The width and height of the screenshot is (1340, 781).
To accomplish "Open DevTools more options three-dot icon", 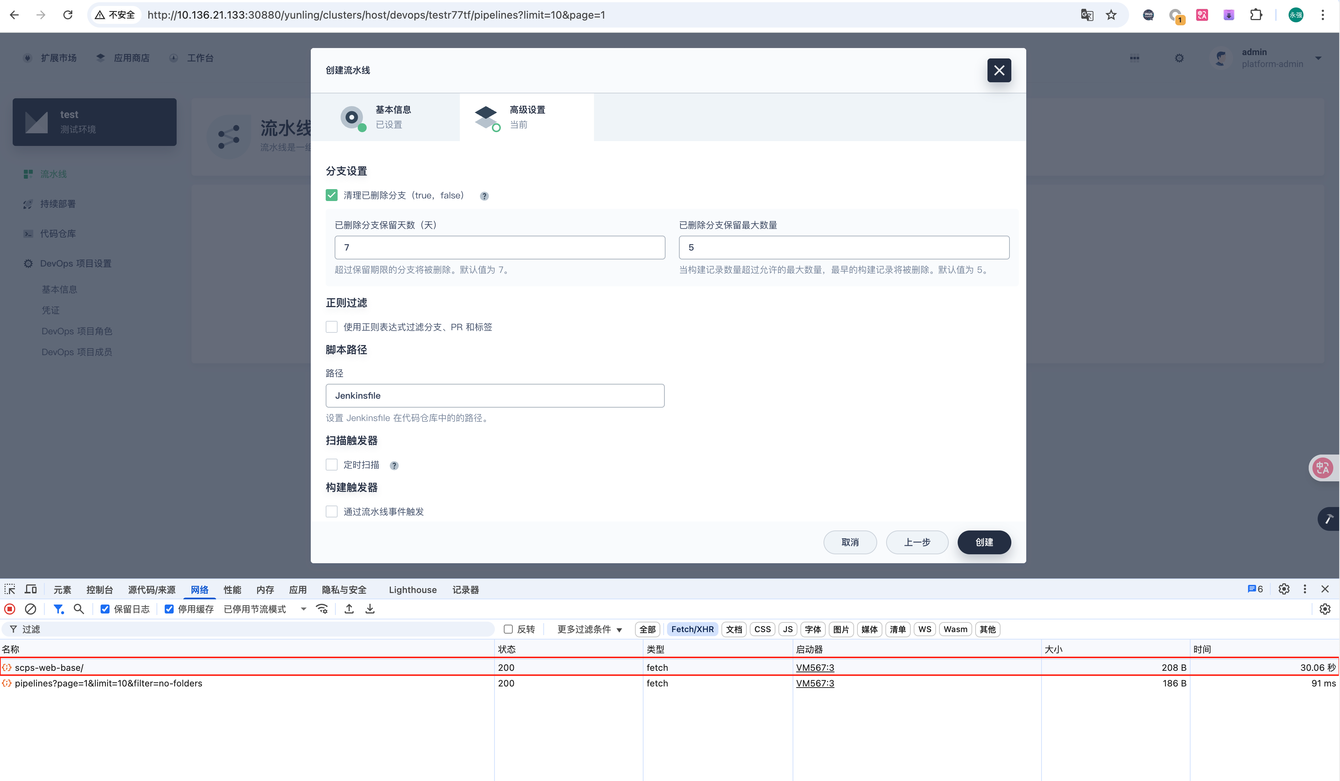I will pos(1304,589).
